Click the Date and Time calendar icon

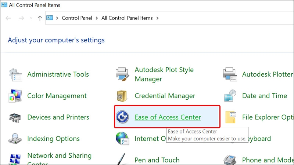coord(230,96)
